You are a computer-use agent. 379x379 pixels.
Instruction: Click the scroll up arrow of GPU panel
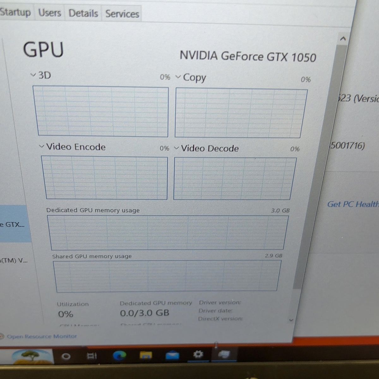[343, 39]
